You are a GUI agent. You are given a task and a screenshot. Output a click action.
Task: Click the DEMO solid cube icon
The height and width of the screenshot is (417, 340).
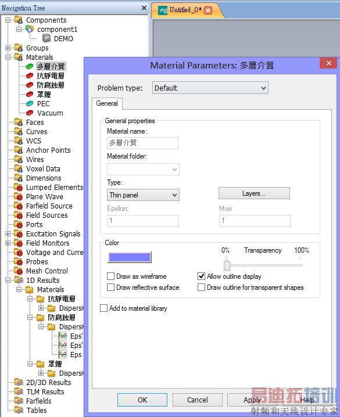(x=46, y=38)
